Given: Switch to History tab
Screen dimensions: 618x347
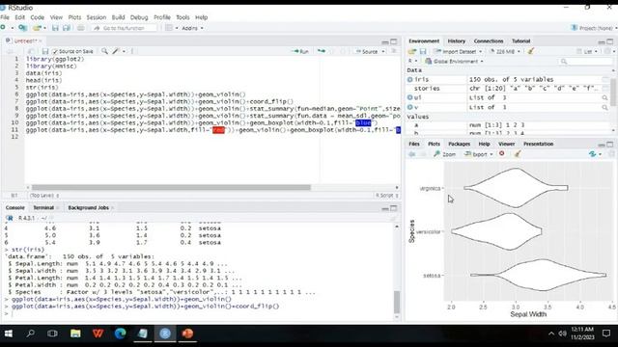Looking at the screenshot, I should tap(457, 40).
